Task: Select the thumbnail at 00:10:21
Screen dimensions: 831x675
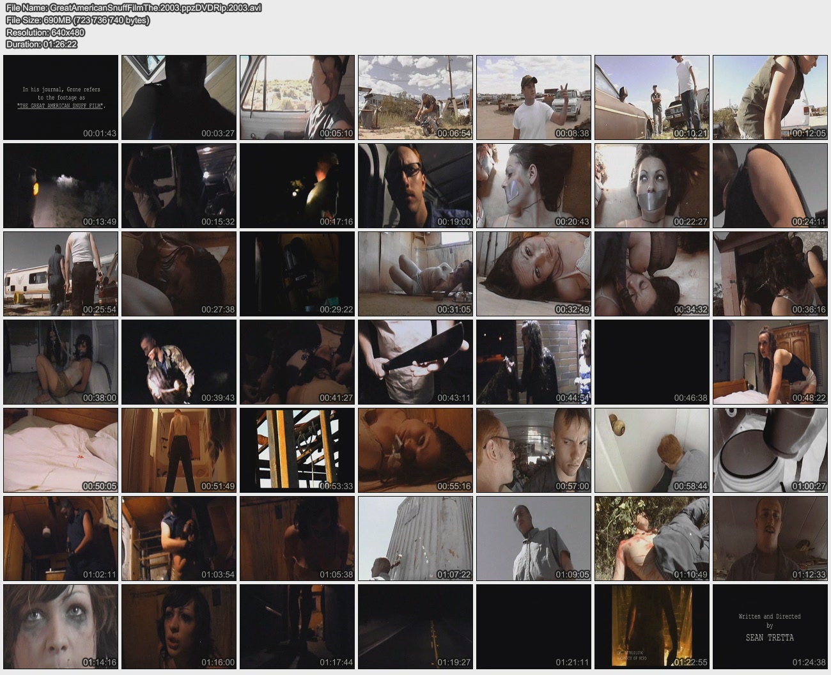Action: (x=652, y=97)
